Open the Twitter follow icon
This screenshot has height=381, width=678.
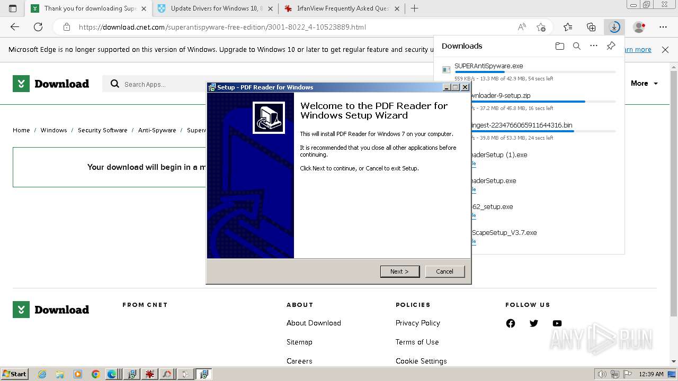[x=534, y=323]
